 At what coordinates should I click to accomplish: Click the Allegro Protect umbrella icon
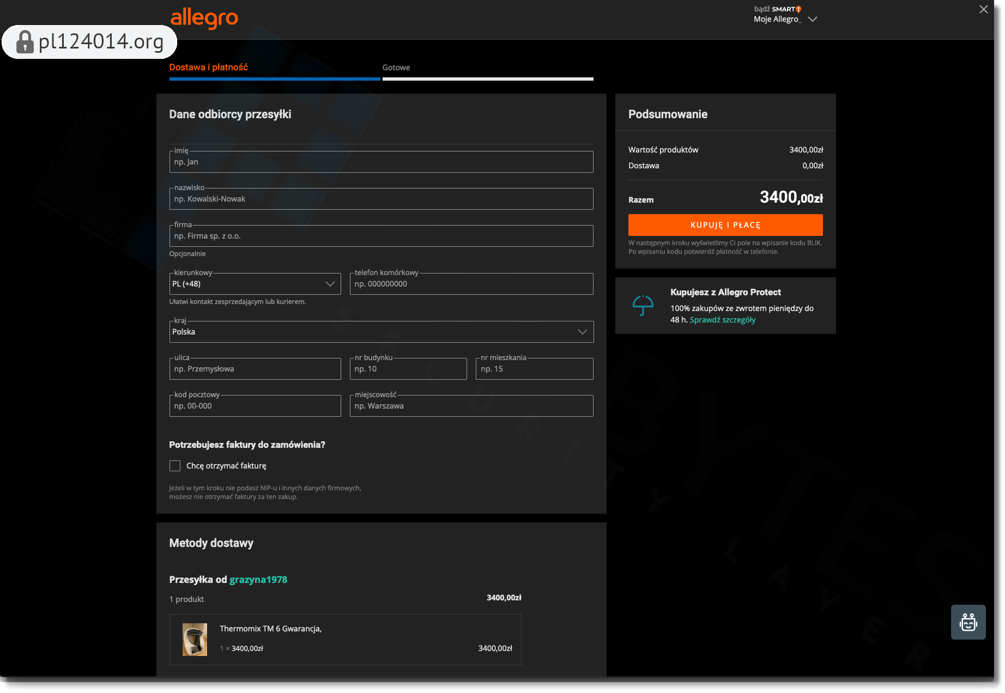pyautogui.click(x=643, y=305)
